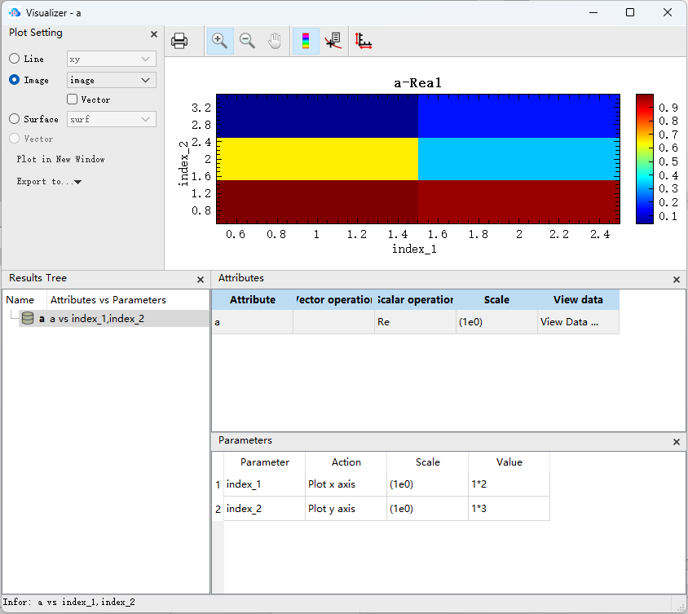Screen dimensions: 688x614
Task: Select the zoom out magnifier tool
Action: tap(247, 41)
